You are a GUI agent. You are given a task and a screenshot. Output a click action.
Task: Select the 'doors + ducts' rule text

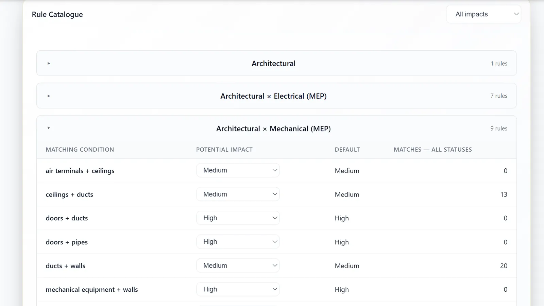click(67, 218)
